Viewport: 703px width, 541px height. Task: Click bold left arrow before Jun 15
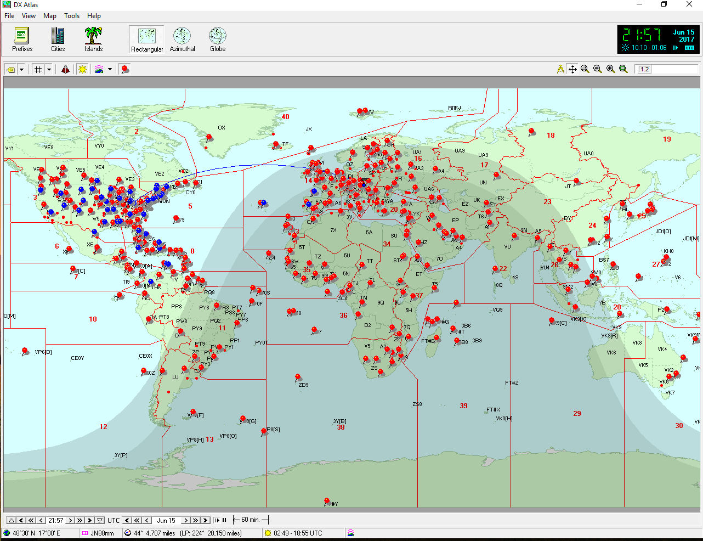coord(127,520)
